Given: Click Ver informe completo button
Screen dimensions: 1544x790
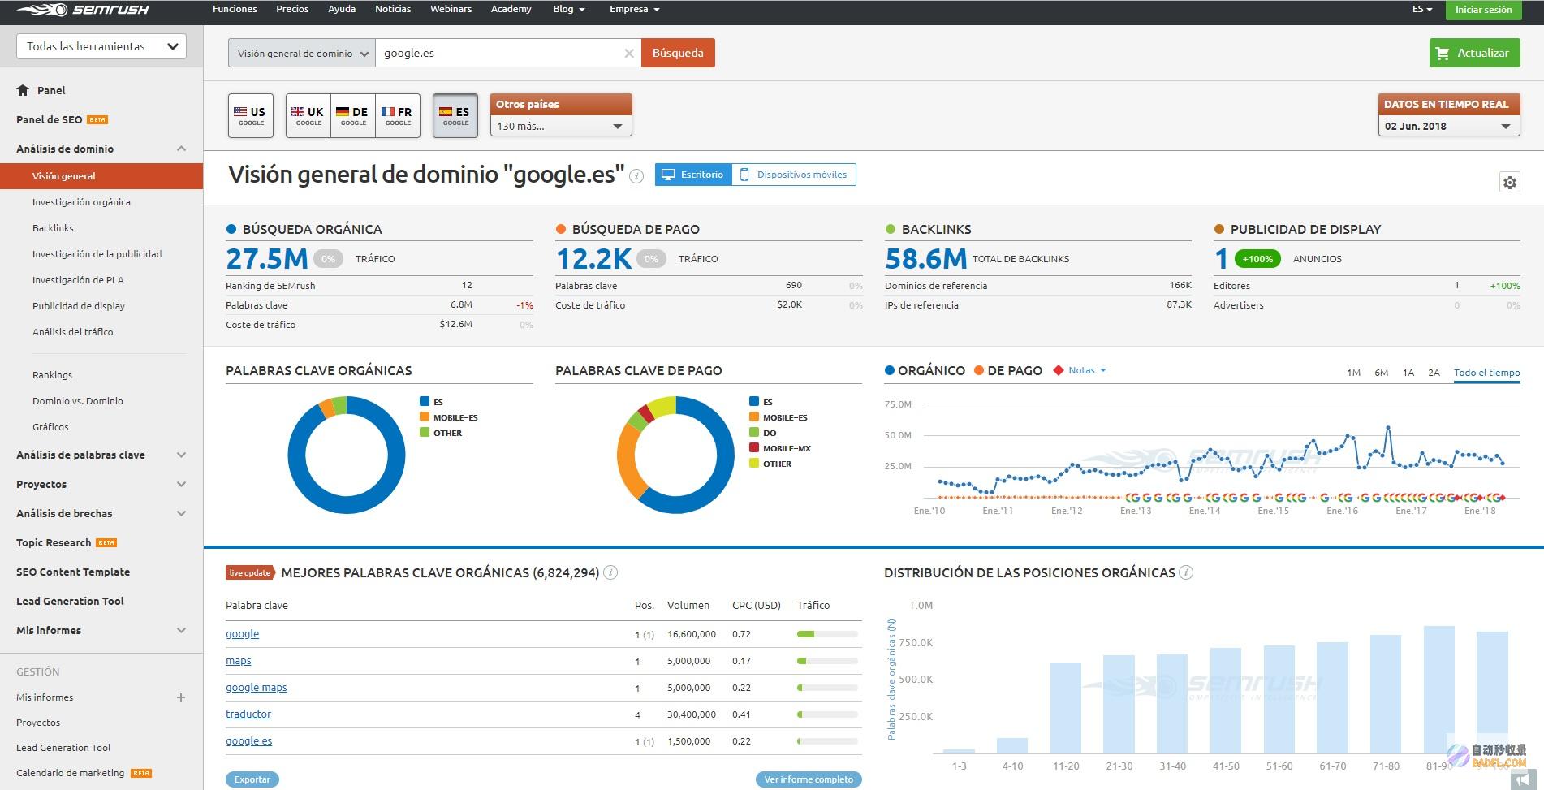Looking at the screenshot, I should coord(809,779).
